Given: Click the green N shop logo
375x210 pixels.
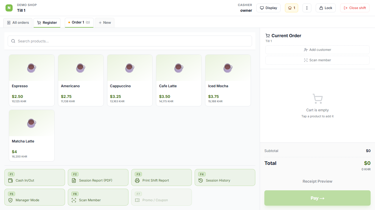Looking at the screenshot, I should point(9,8).
